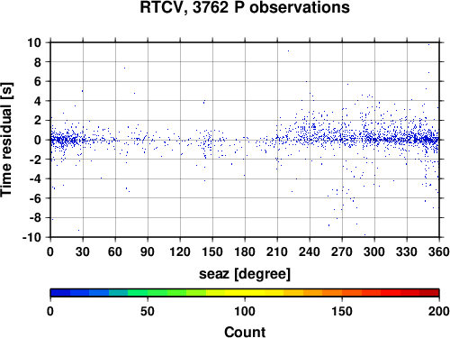Screen dimensions: 450x338
Task: Click the plot title RTCV P observations
Action: point(245,7)
